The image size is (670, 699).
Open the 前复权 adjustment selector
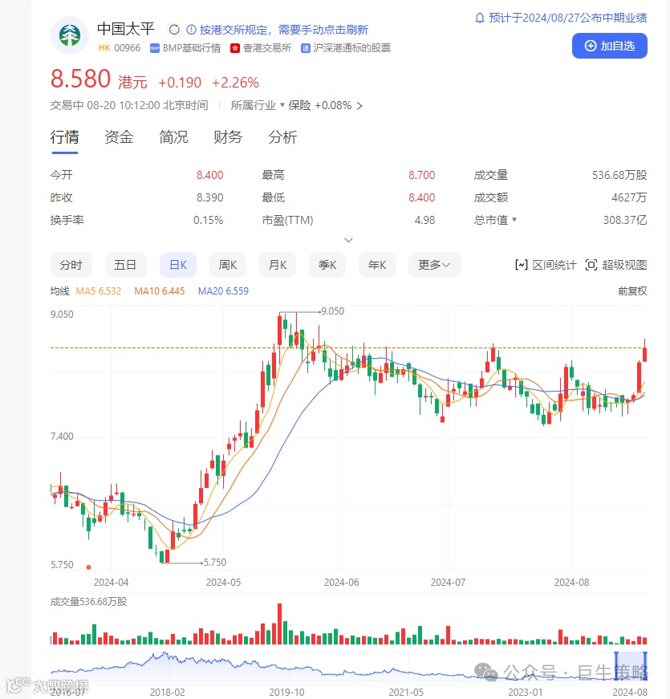point(632,291)
